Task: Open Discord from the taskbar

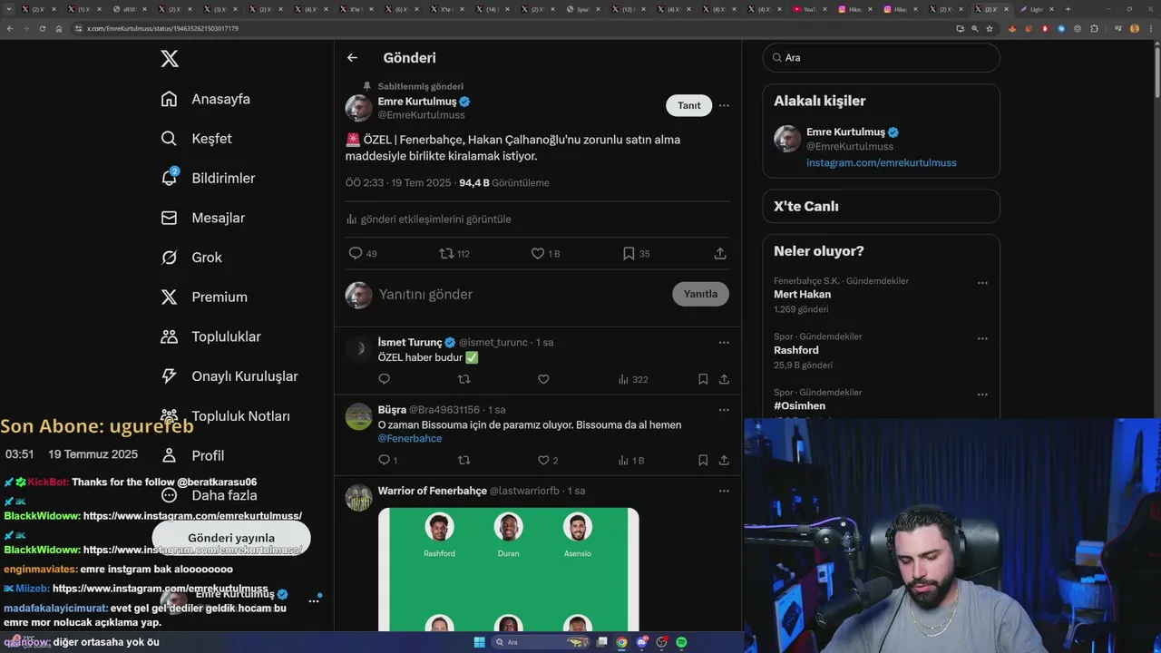Action: [x=641, y=642]
